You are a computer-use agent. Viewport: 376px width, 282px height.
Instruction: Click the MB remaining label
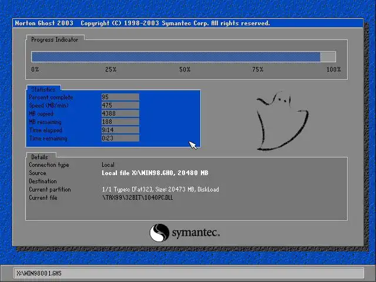pyautogui.click(x=45, y=122)
